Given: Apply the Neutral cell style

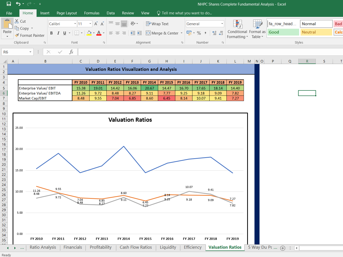Looking at the screenshot, I should tap(316, 32).
